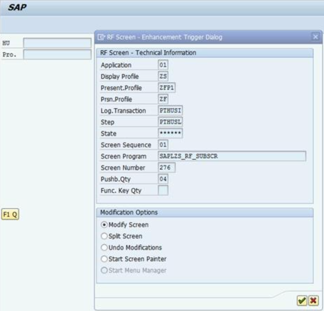The image size is (324, 311).
Task: Click the Step field PTHUSL
Action: click(170, 122)
